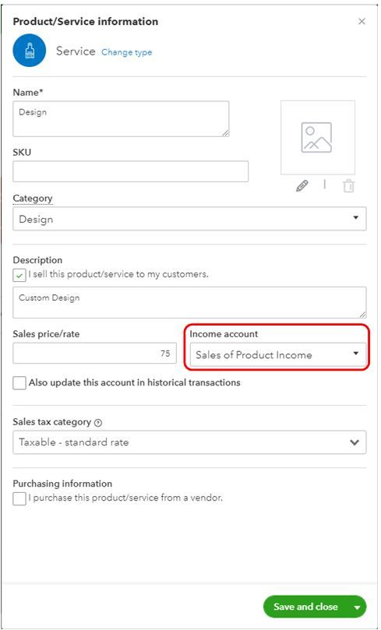
Task: Check 'I purchase this product/service from a vendor'
Action: 19,498
